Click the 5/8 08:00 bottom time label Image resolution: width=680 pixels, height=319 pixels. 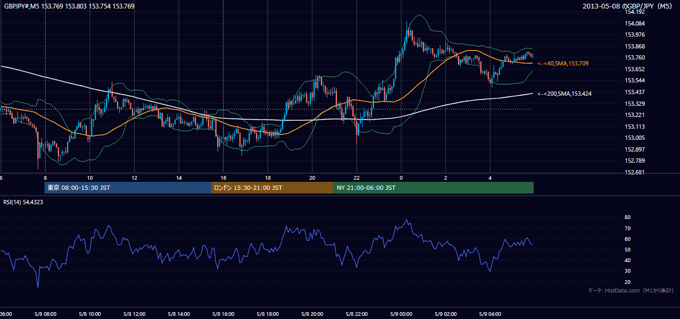45,314
